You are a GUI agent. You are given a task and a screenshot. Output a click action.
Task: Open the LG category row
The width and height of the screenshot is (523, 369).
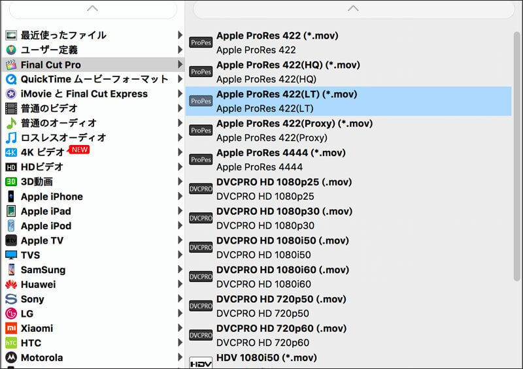coord(93,313)
